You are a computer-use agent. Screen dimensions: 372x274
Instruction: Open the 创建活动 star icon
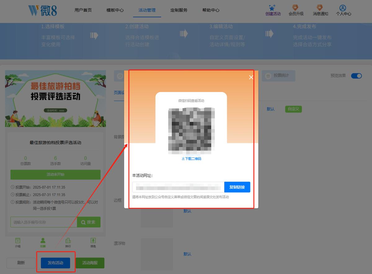click(272, 8)
